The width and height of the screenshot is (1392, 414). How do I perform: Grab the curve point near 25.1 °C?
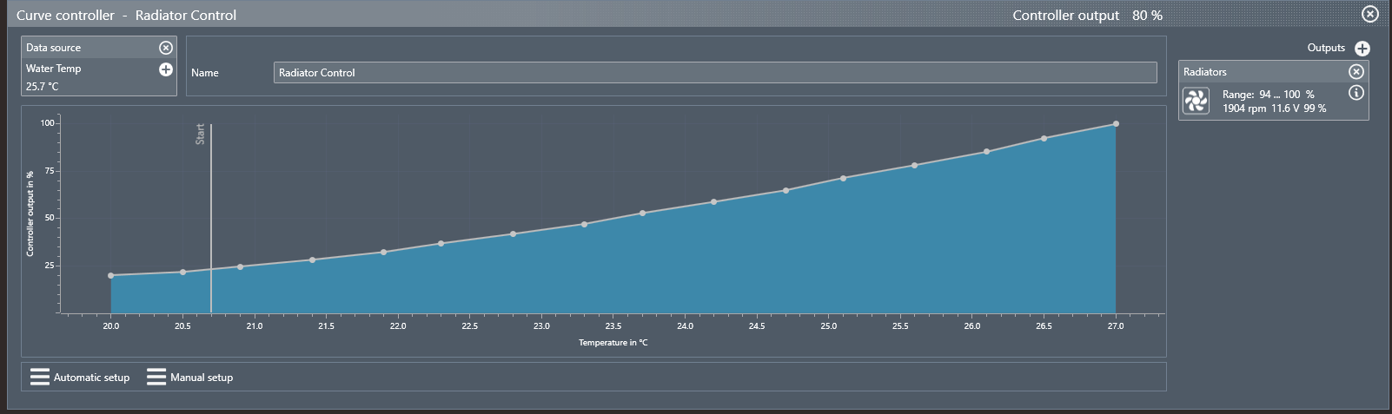[x=843, y=179]
